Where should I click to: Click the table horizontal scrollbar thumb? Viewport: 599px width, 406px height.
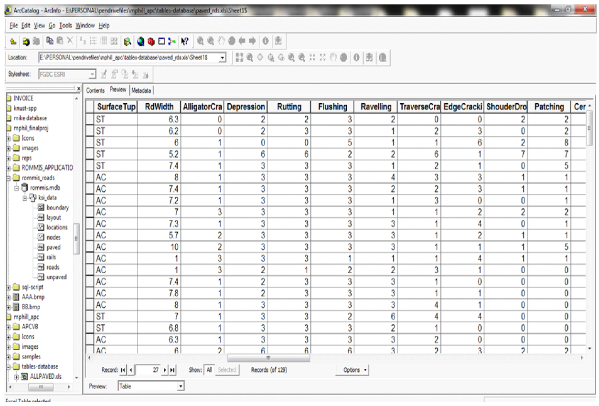tap(268, 358)
